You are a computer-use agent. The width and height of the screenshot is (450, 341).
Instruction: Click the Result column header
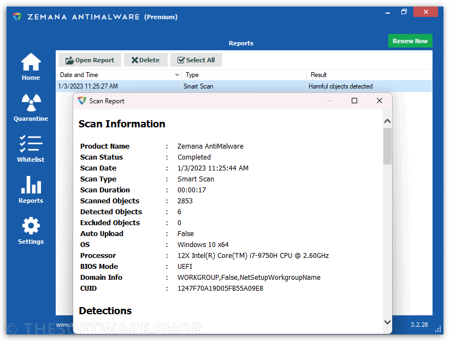coord(369,75)
